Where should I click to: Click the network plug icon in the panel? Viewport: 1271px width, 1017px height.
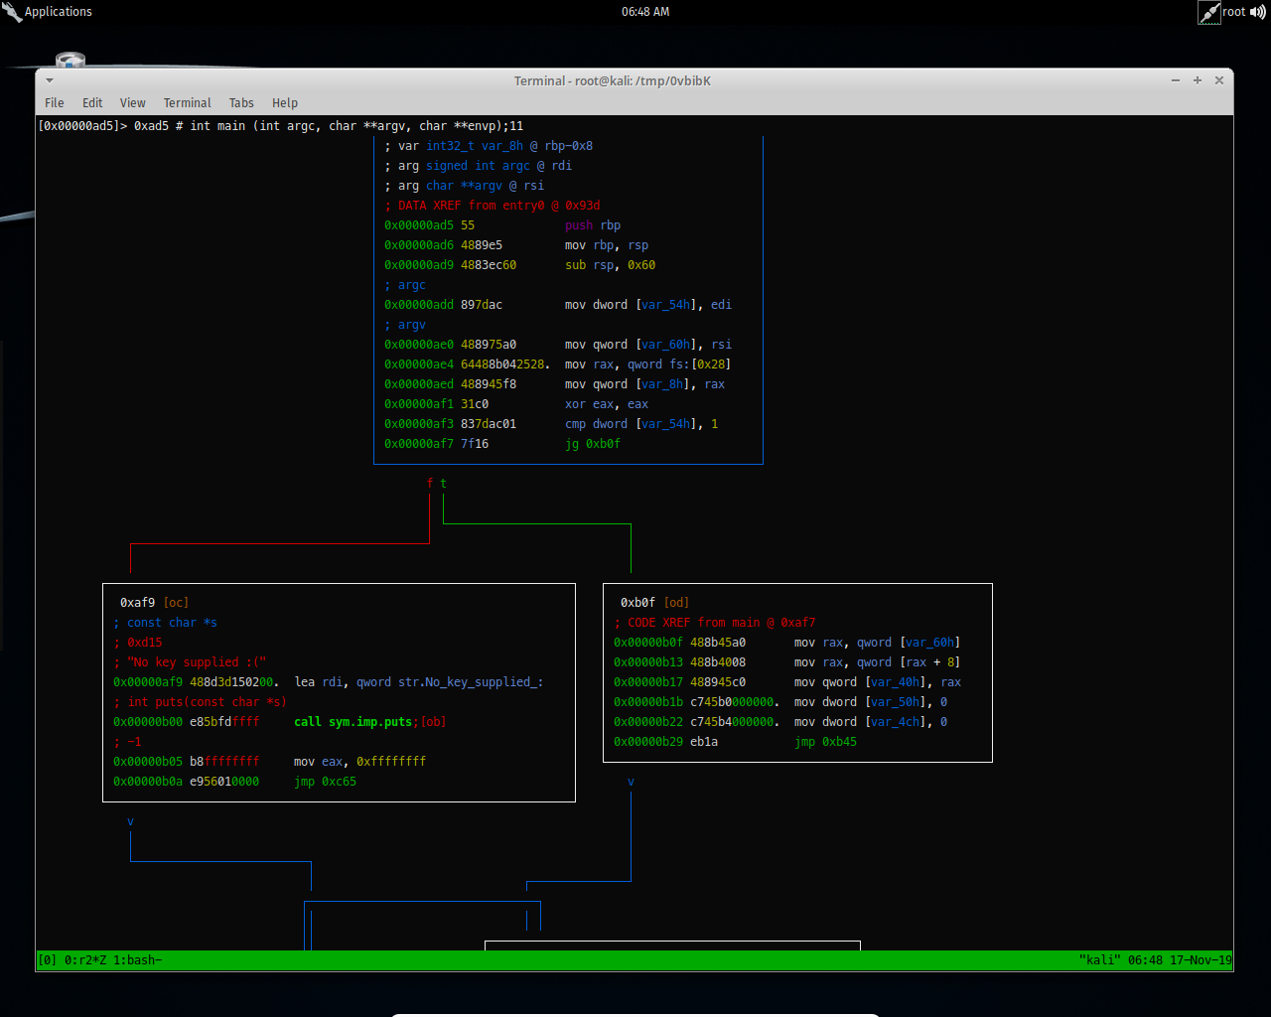[1209, 12]
